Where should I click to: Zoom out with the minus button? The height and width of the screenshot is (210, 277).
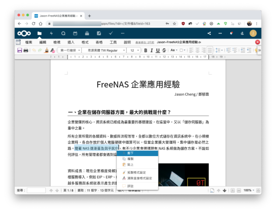pos(239,190)
